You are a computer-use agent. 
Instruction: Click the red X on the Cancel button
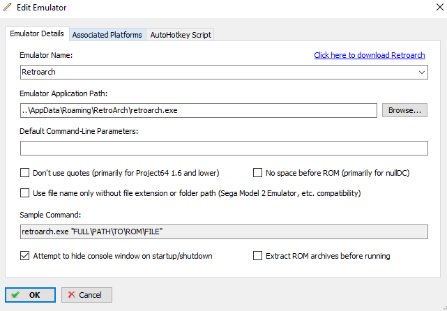[x=70, y=295]
